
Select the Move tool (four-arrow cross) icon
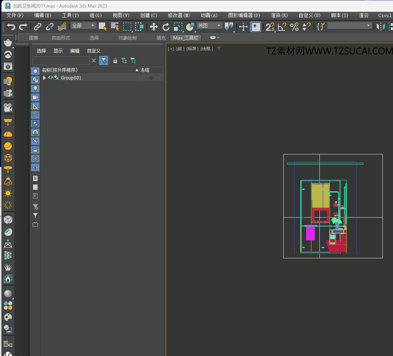click(x=153, y=27)
